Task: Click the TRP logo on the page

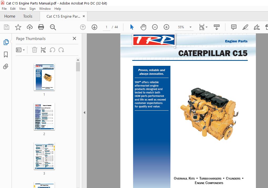Action: [x=154, y=40]
